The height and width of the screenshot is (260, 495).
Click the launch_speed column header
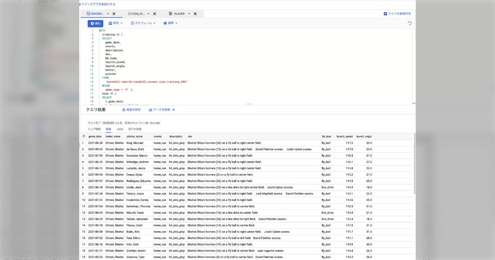pyautogui.click(x=344, y=136)
